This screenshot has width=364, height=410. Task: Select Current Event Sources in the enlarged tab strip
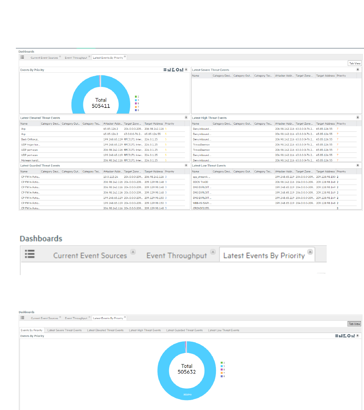point(90,256)
